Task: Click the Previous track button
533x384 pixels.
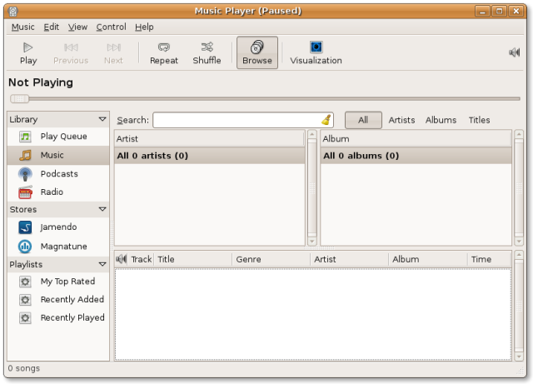Action: (x=71, y=53)
